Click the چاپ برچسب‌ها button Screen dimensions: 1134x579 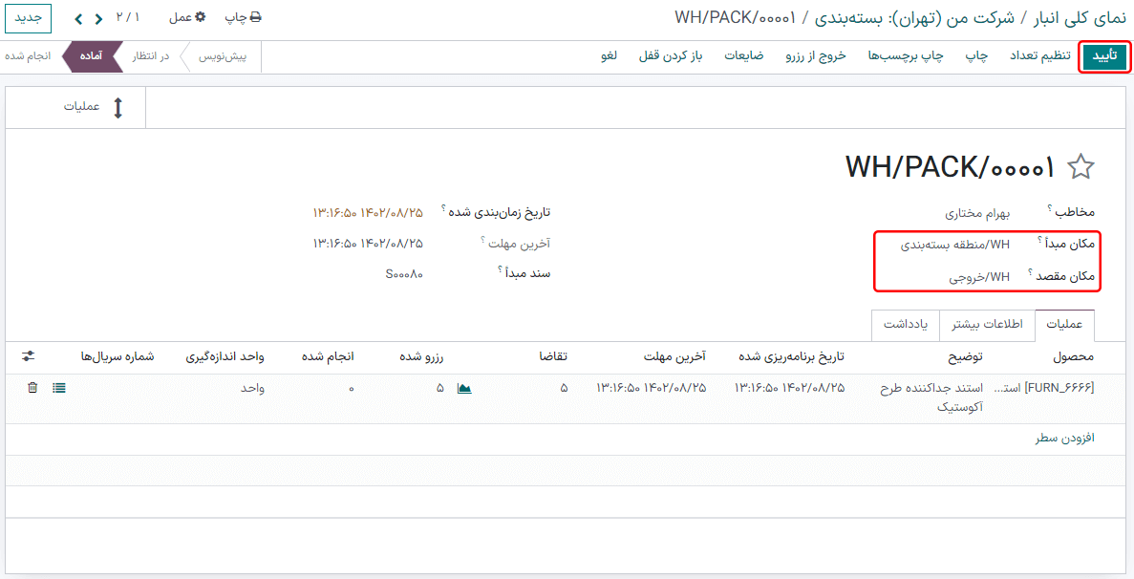click(906, 56)
